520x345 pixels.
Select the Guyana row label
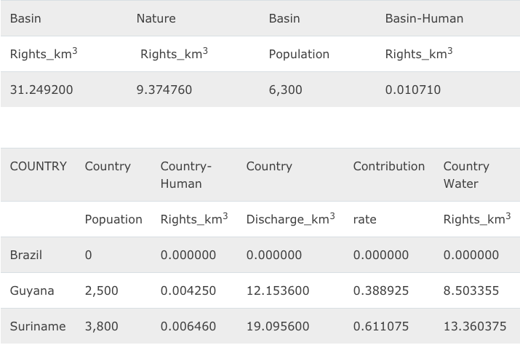32,291
